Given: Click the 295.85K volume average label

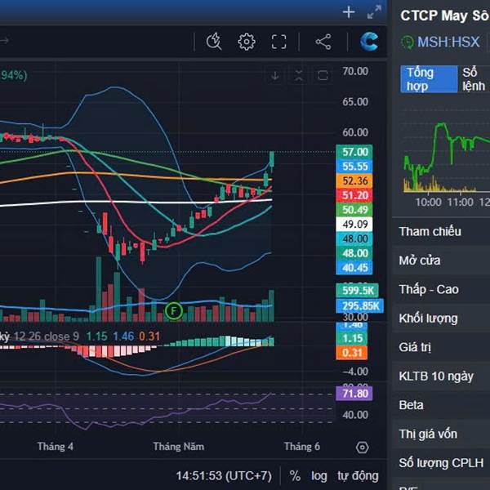Looking at the screenshot, I should click(x=359, y=305).
